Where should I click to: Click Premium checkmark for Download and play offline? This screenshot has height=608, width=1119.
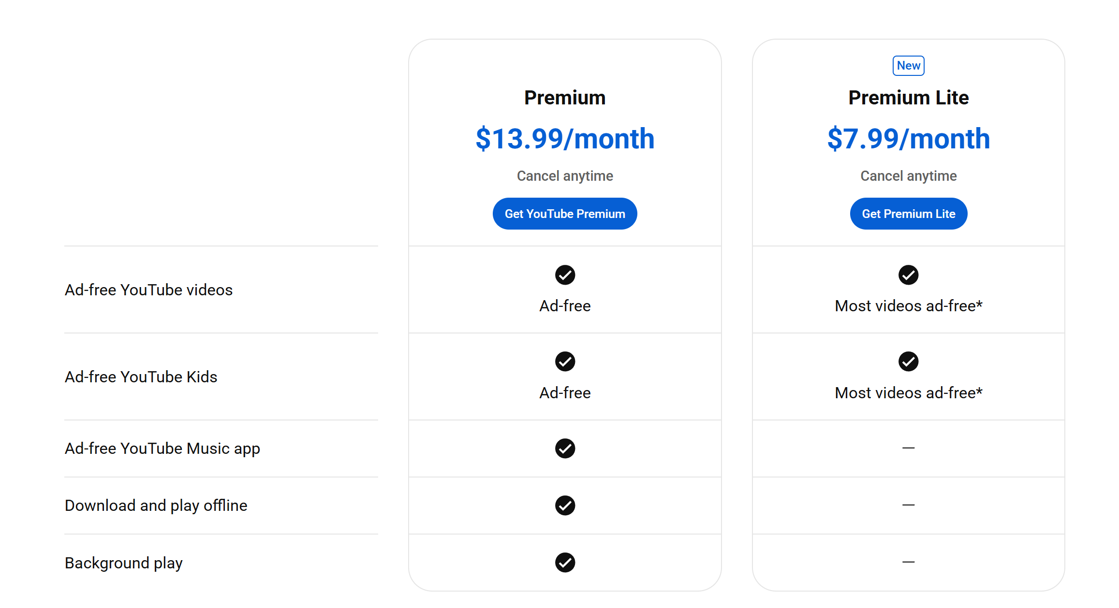565,506
